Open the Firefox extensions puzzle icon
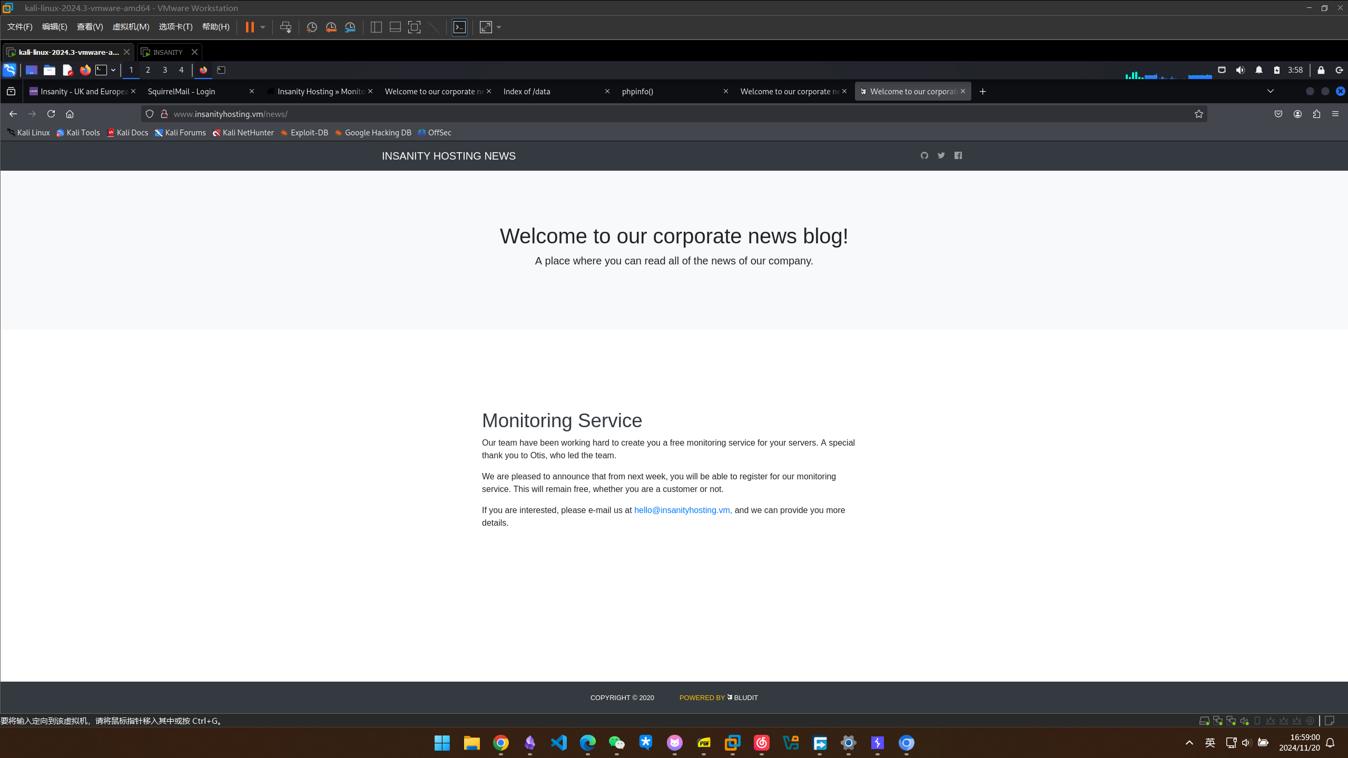Image resolution: width=1348 pixels, height=758 pixels. pyautogui.click(x=1316, y=114)
